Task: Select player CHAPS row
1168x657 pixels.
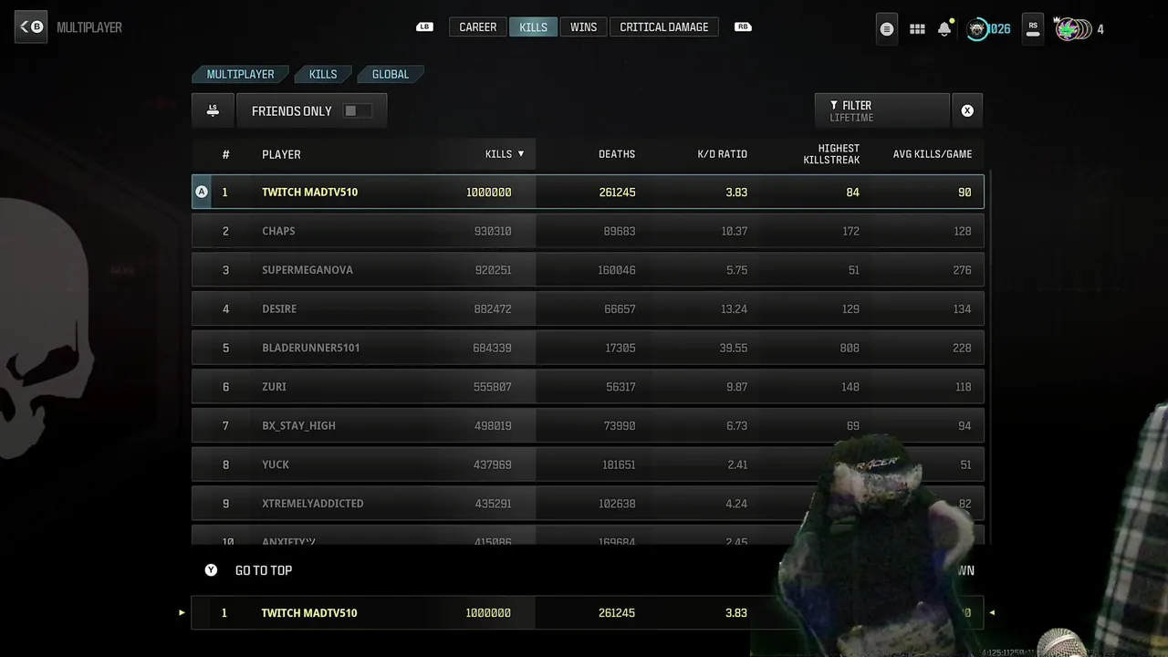Action: click(x=588, y=231)
